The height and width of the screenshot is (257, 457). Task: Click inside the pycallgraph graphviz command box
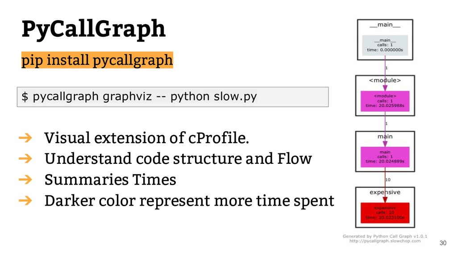[x=173, y=97]
